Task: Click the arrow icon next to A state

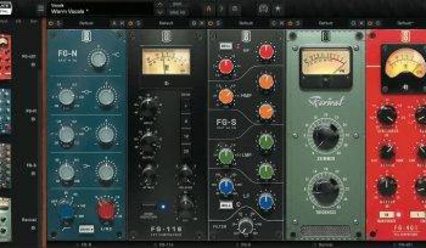Action: [221, 9]
